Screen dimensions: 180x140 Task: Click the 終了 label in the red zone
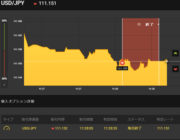pos(149,24)
